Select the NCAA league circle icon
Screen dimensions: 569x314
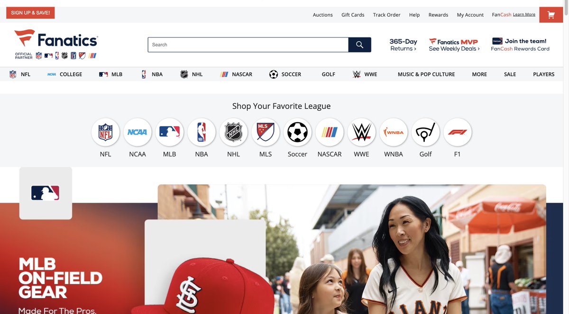(x=138, y=132)
